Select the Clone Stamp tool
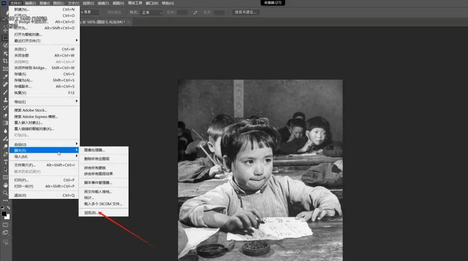468x261 pixels. pyautogui.click(x=5, y=100)
